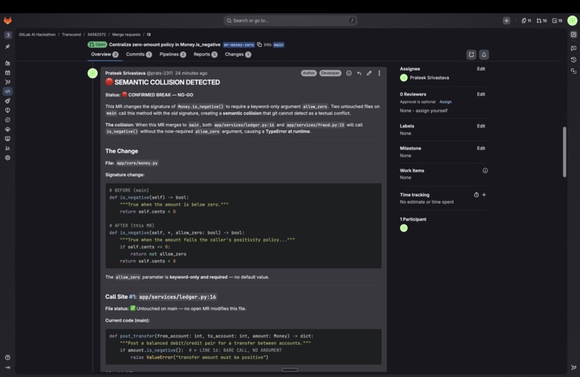Add emoji reaction to the comment

(x=349, y=73)
